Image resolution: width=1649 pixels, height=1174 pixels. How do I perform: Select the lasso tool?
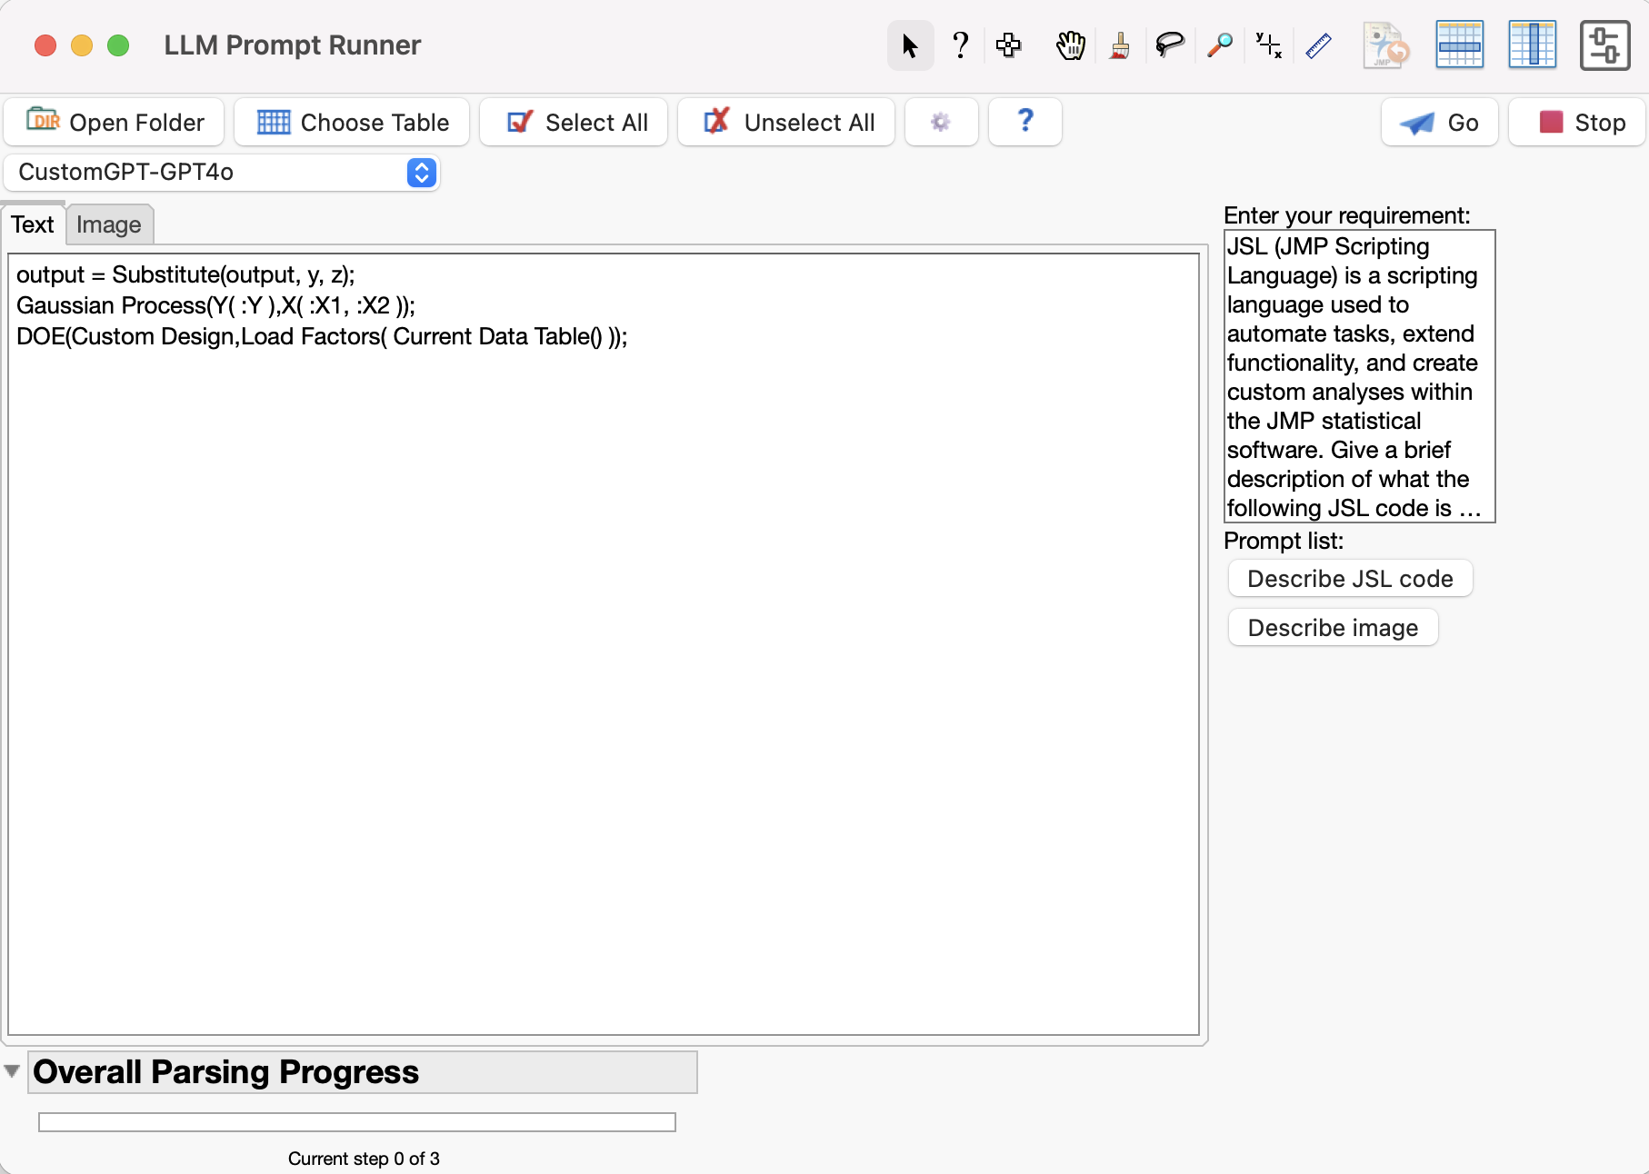[x=1169, y=45]
